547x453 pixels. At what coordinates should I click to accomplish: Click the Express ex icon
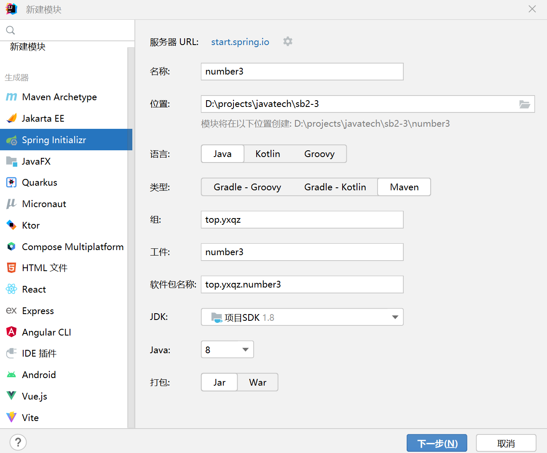[11, 311]
